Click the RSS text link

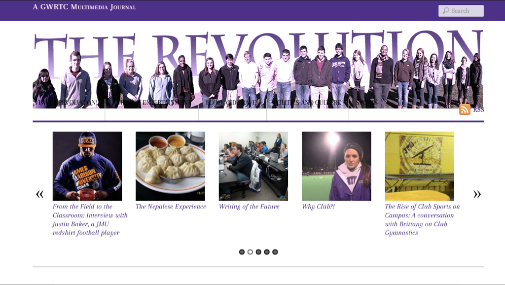pyautogui.click(x=478, y=109)
